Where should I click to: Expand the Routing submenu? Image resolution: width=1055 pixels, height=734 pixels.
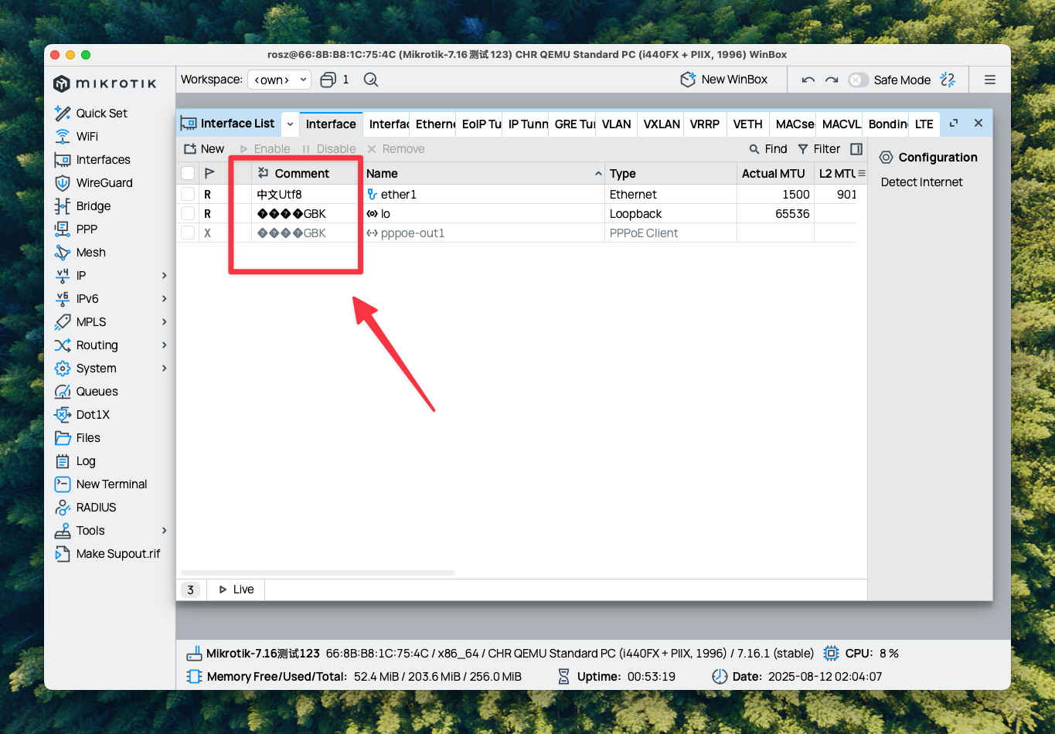[x=164, y=345]
